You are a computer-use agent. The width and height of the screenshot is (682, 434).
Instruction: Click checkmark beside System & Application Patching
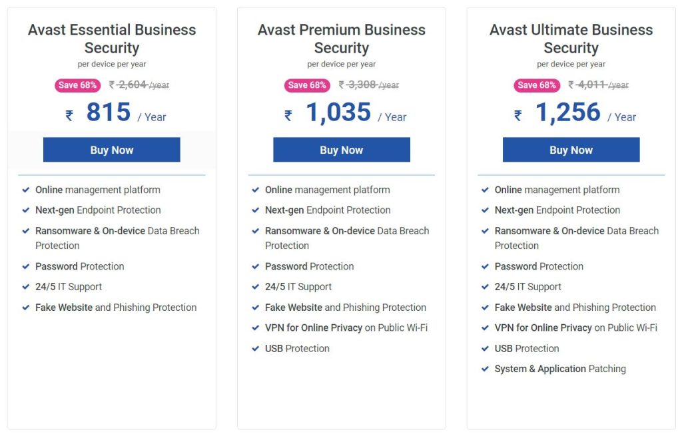[485, 369]
